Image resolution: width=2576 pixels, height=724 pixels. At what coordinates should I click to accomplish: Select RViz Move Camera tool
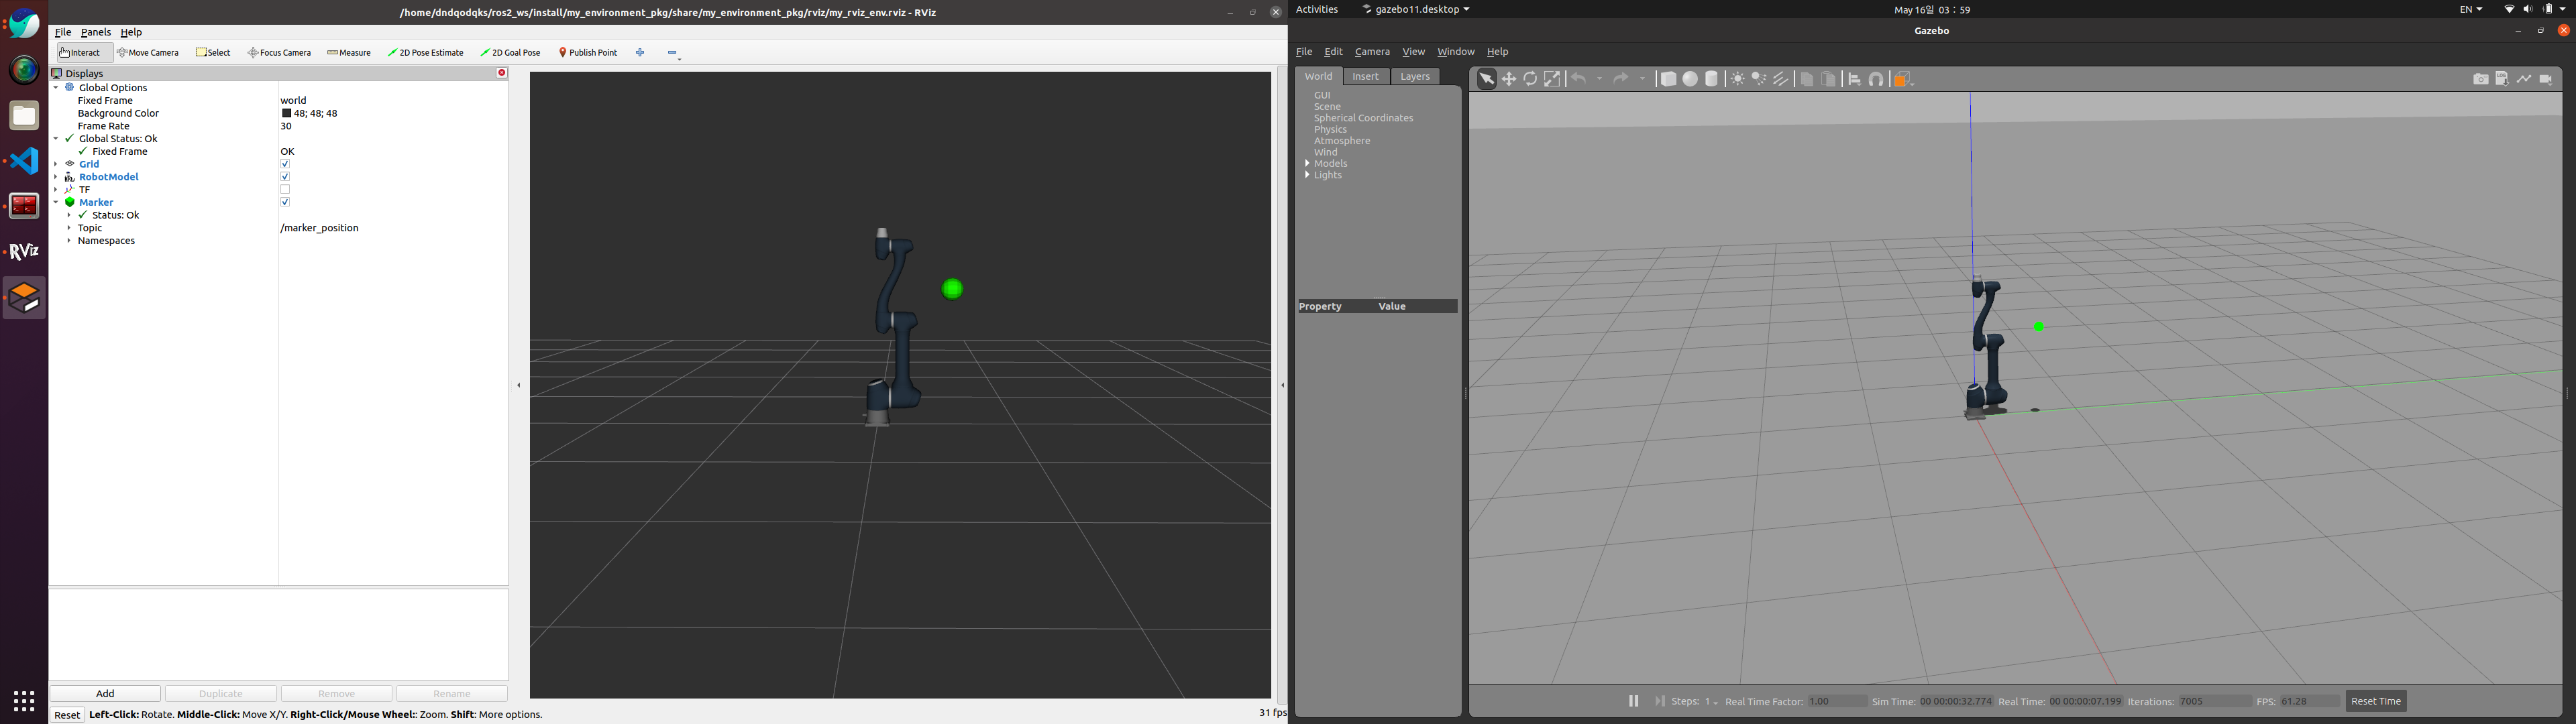(x=148, y=53)
